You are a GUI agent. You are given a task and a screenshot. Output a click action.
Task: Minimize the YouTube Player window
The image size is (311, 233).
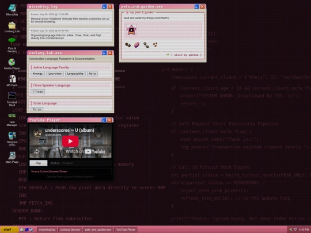104,120
